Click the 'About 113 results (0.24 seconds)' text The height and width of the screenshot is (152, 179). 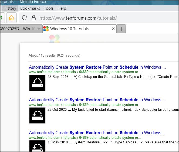pyautogui.click(x=54, y=55)
